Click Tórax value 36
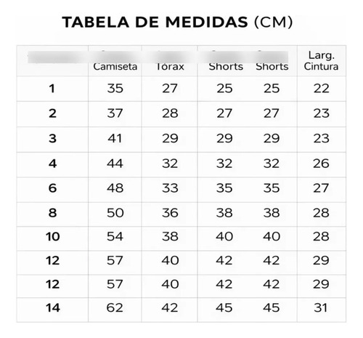 170,213
